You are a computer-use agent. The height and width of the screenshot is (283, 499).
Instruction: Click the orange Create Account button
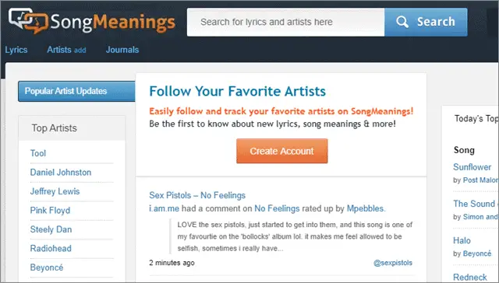[281, 151]
